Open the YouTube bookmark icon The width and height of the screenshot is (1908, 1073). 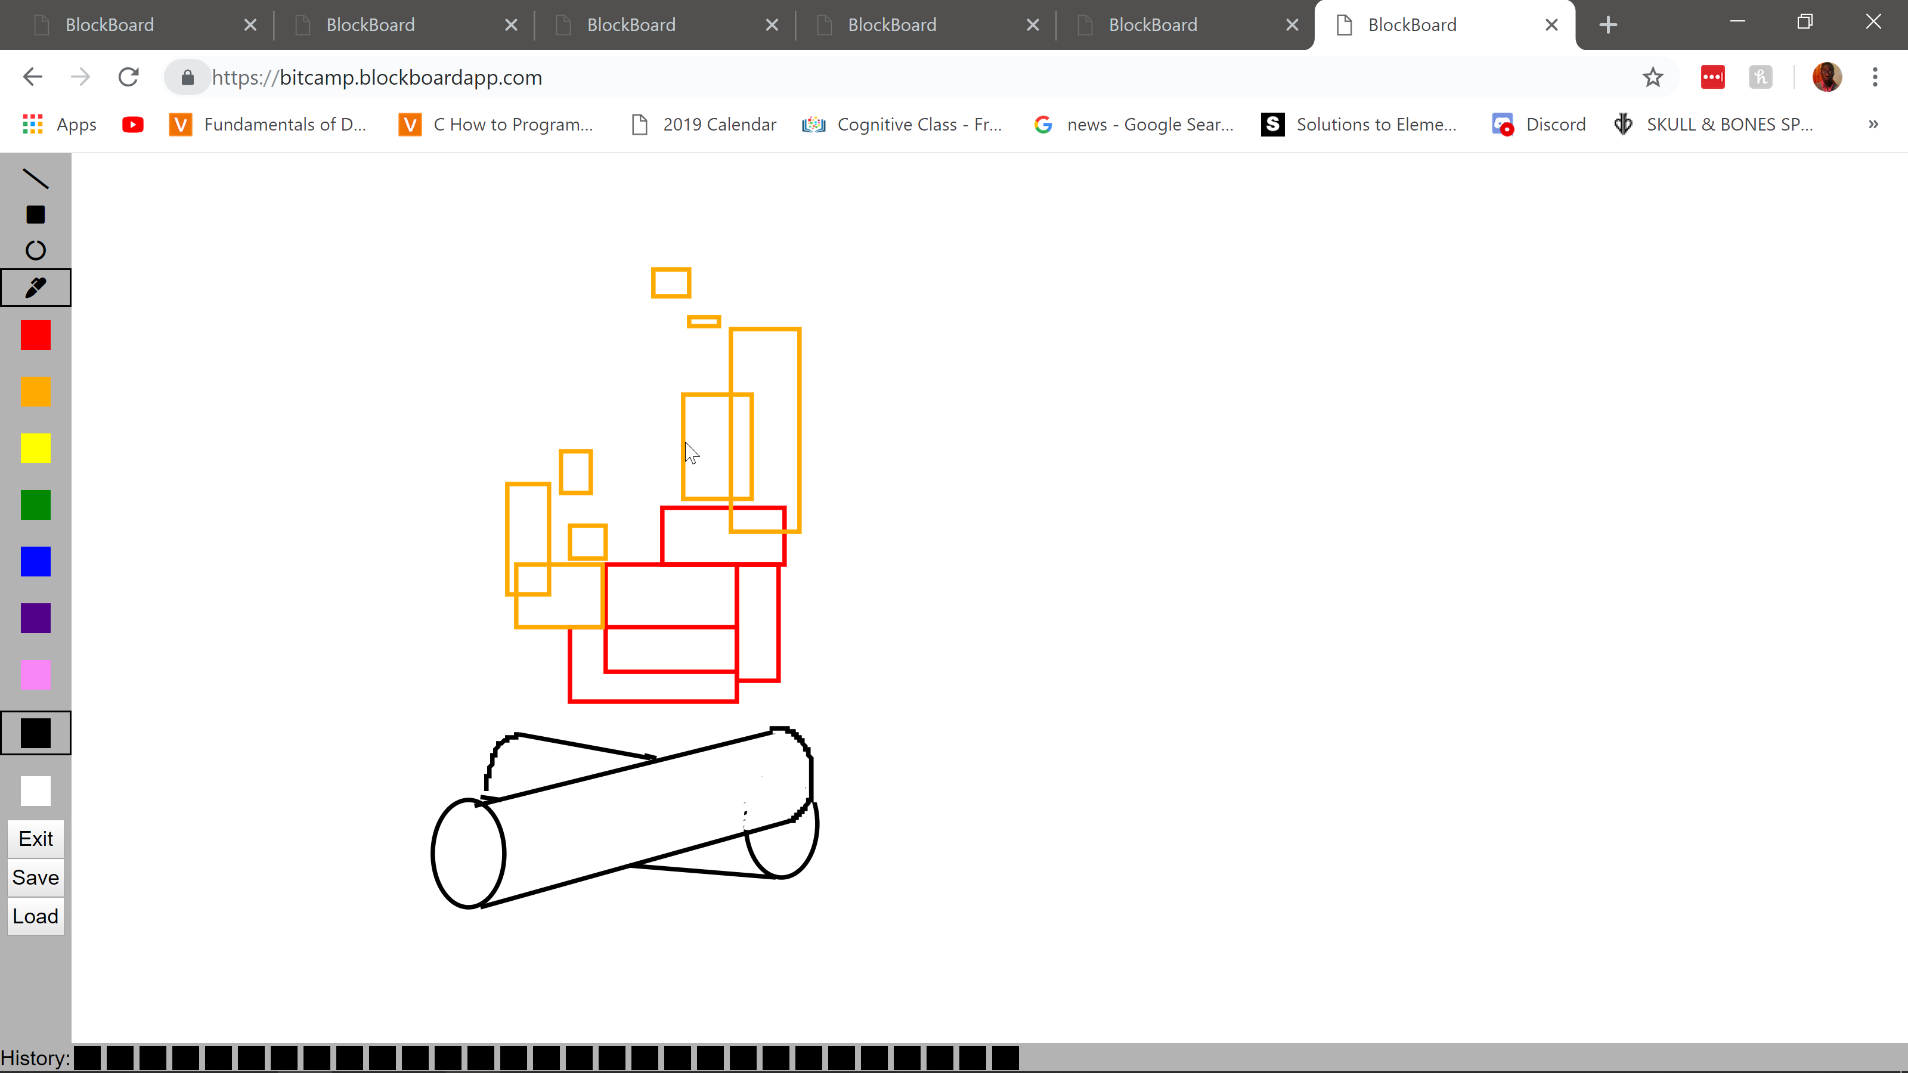tap(134, 125)
